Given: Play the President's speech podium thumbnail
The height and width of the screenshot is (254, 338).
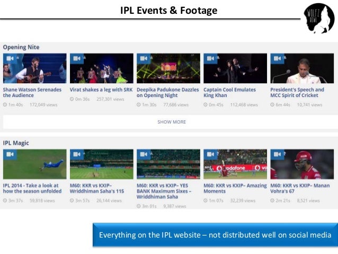Looking at the screenshot, I should click(302, 68).
